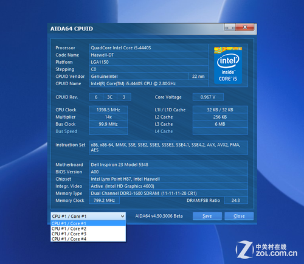Click the 22 nm process field
The width and height of the screenshot is (304, 264).
(x=198, y=77)
